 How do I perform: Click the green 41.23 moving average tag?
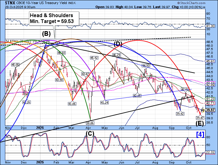211,99
